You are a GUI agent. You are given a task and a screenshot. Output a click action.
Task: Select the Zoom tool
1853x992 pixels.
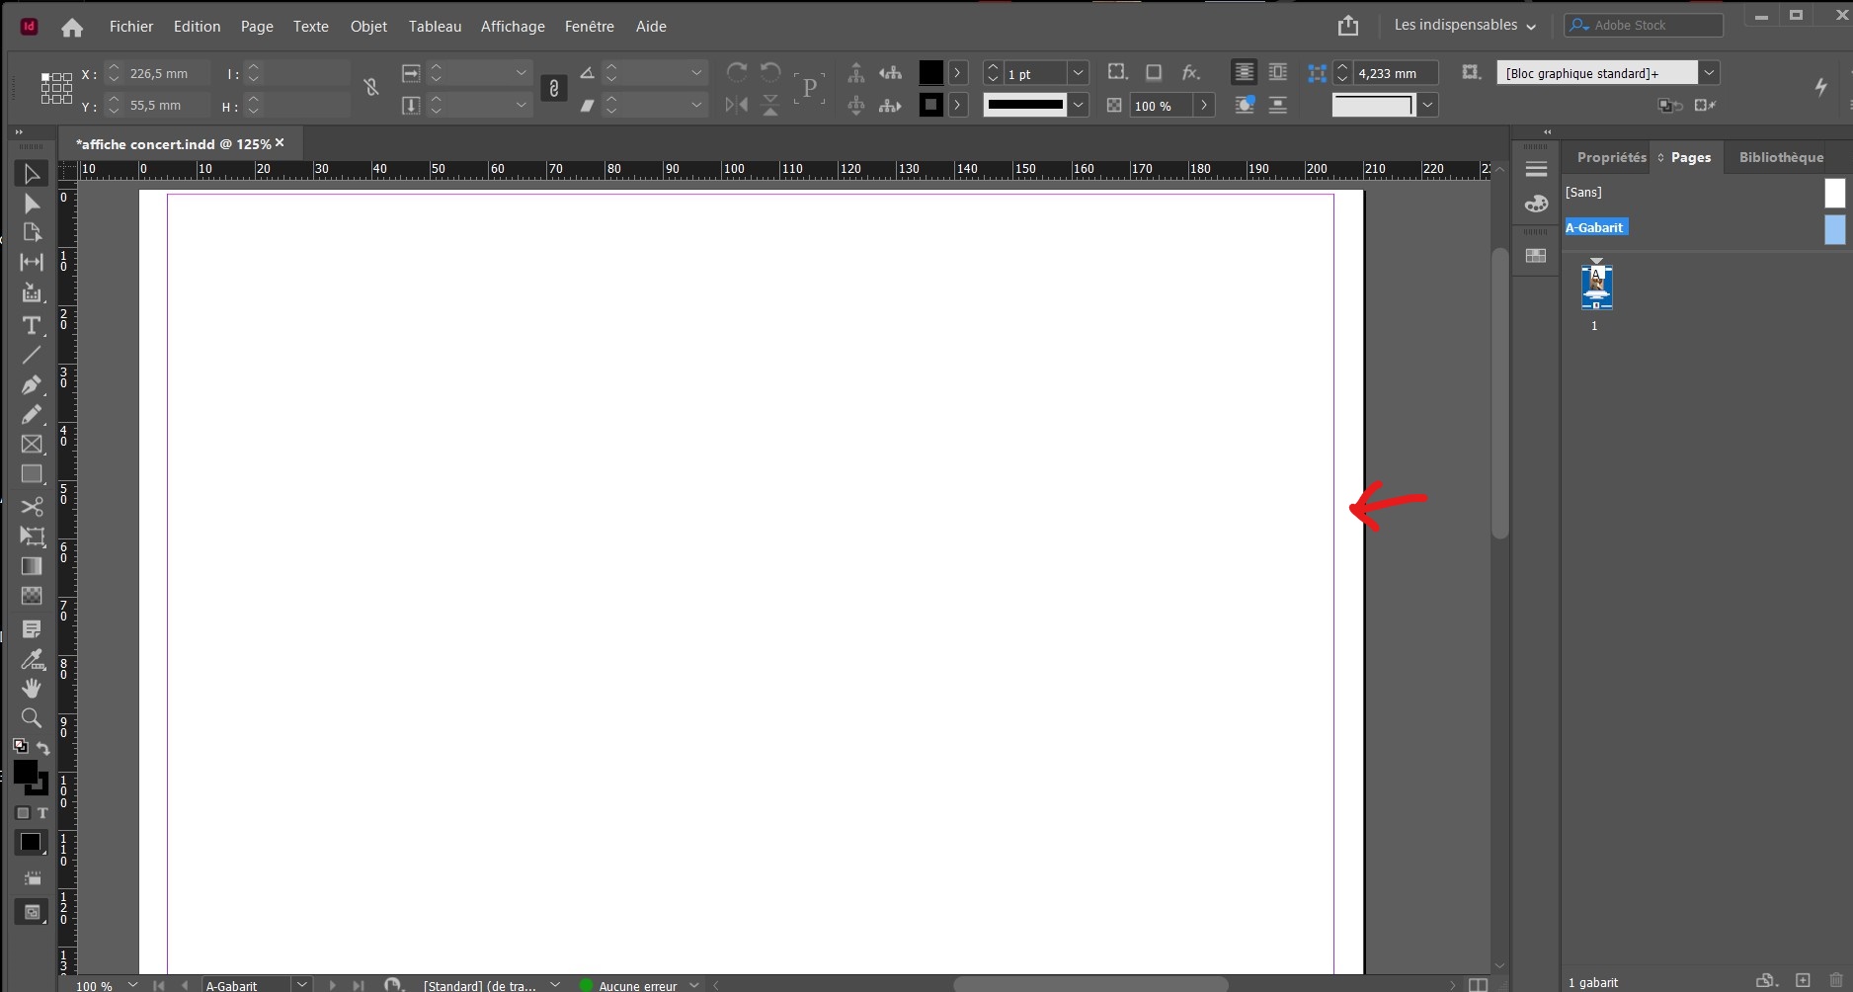click(31, 718)
